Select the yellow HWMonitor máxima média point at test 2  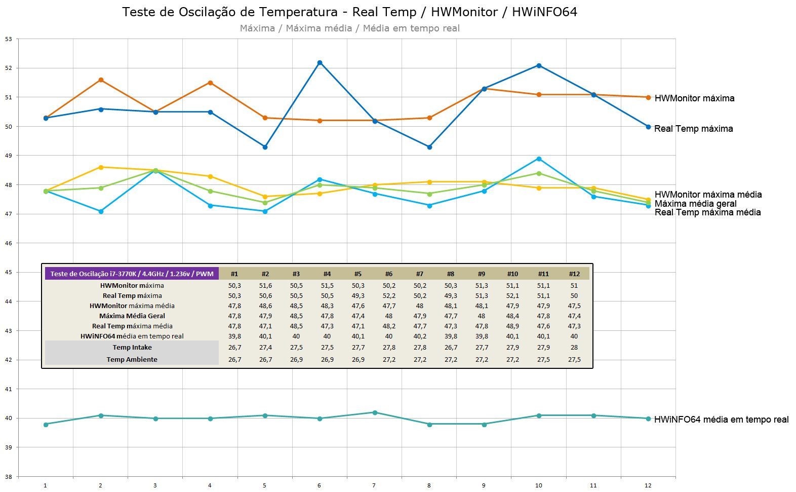tap(101, 167)
